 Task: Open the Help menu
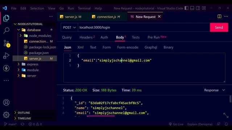[98, 8]
